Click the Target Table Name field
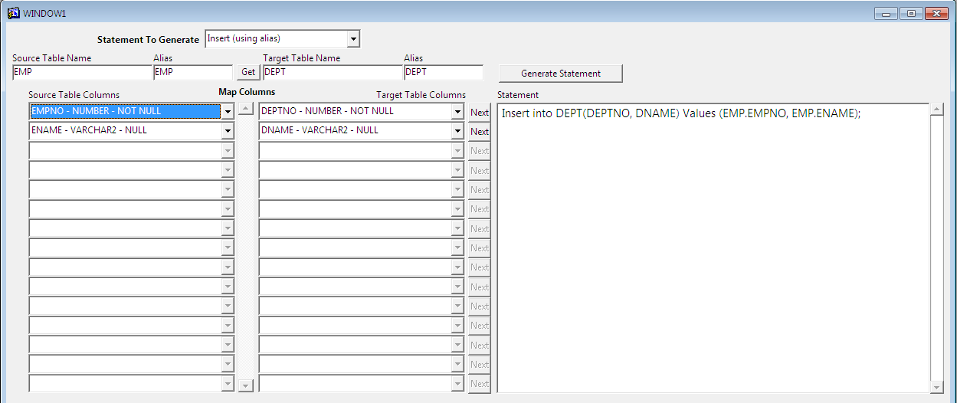Viewport: 957px width, 403px height. [333, 73]
